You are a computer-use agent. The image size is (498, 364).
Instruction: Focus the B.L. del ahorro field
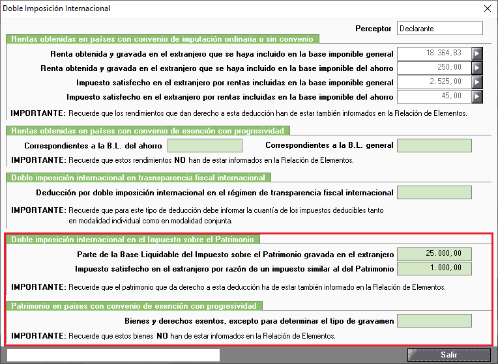(205, 145)
